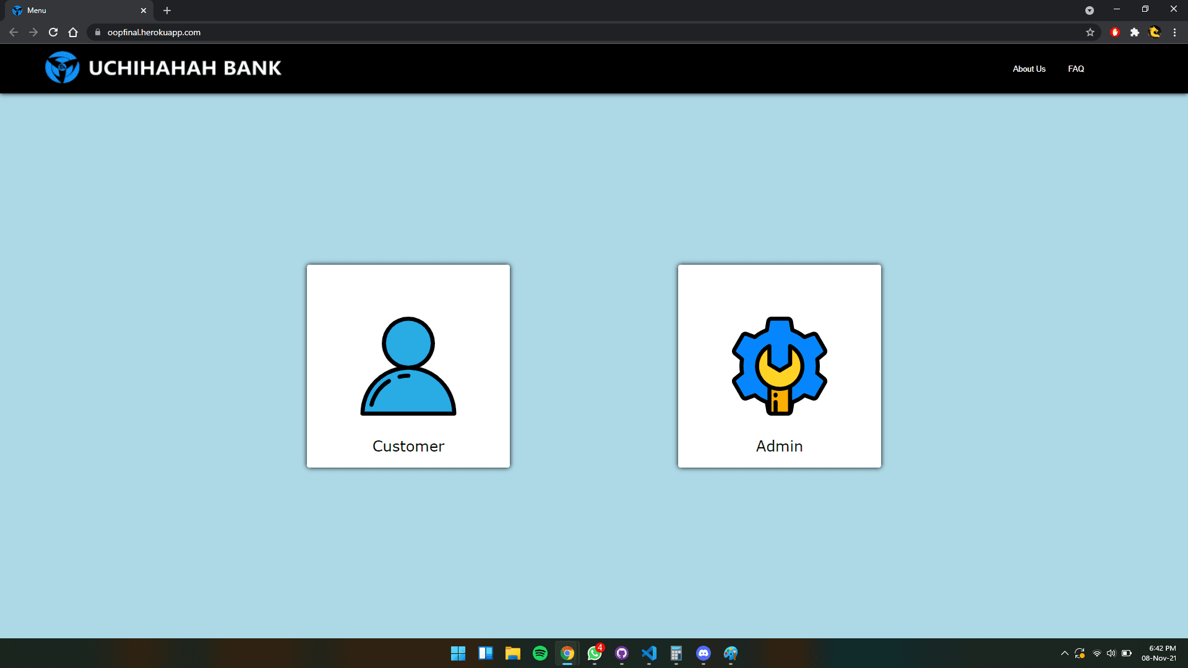Open the Admin portal card
1188x668 pixels.
(780, 366)
